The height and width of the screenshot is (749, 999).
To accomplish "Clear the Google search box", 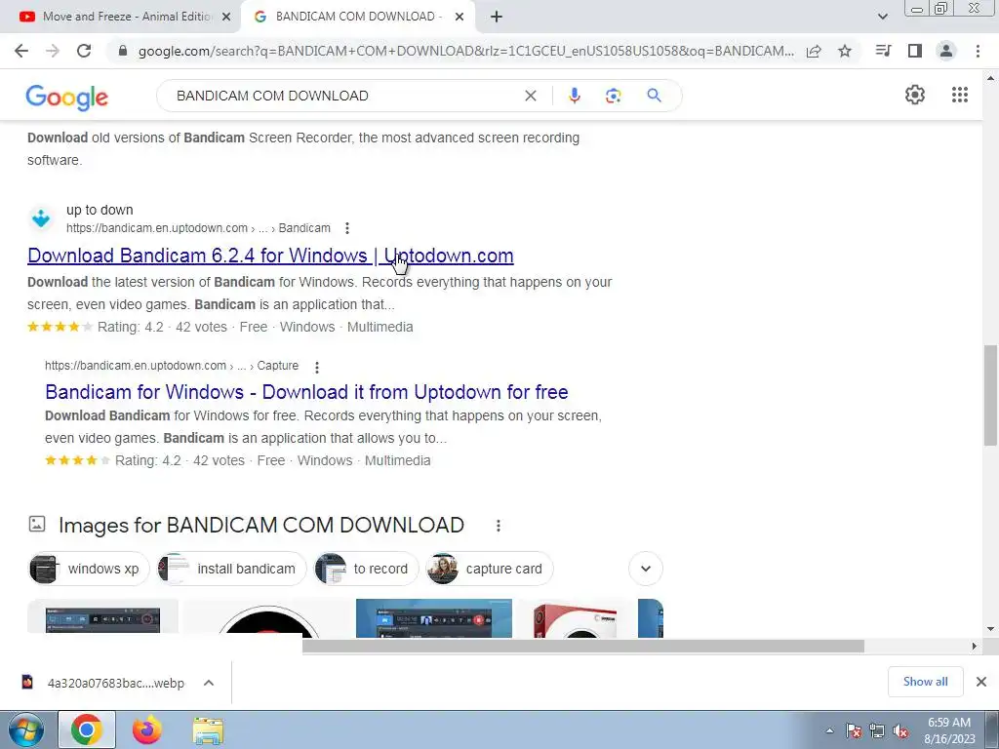I will [530, 96].
